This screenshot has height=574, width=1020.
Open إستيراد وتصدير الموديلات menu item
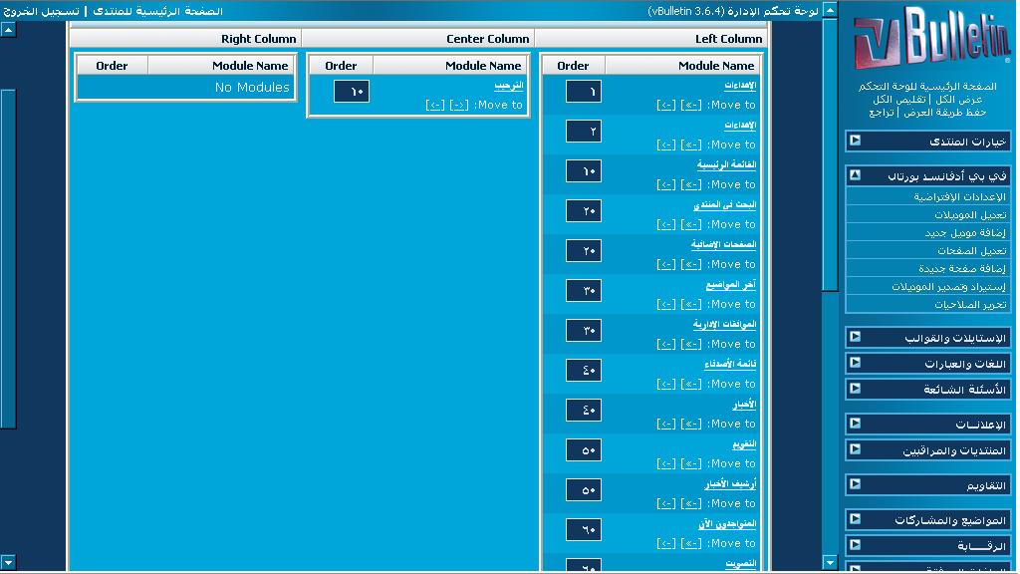pos(948,287)
